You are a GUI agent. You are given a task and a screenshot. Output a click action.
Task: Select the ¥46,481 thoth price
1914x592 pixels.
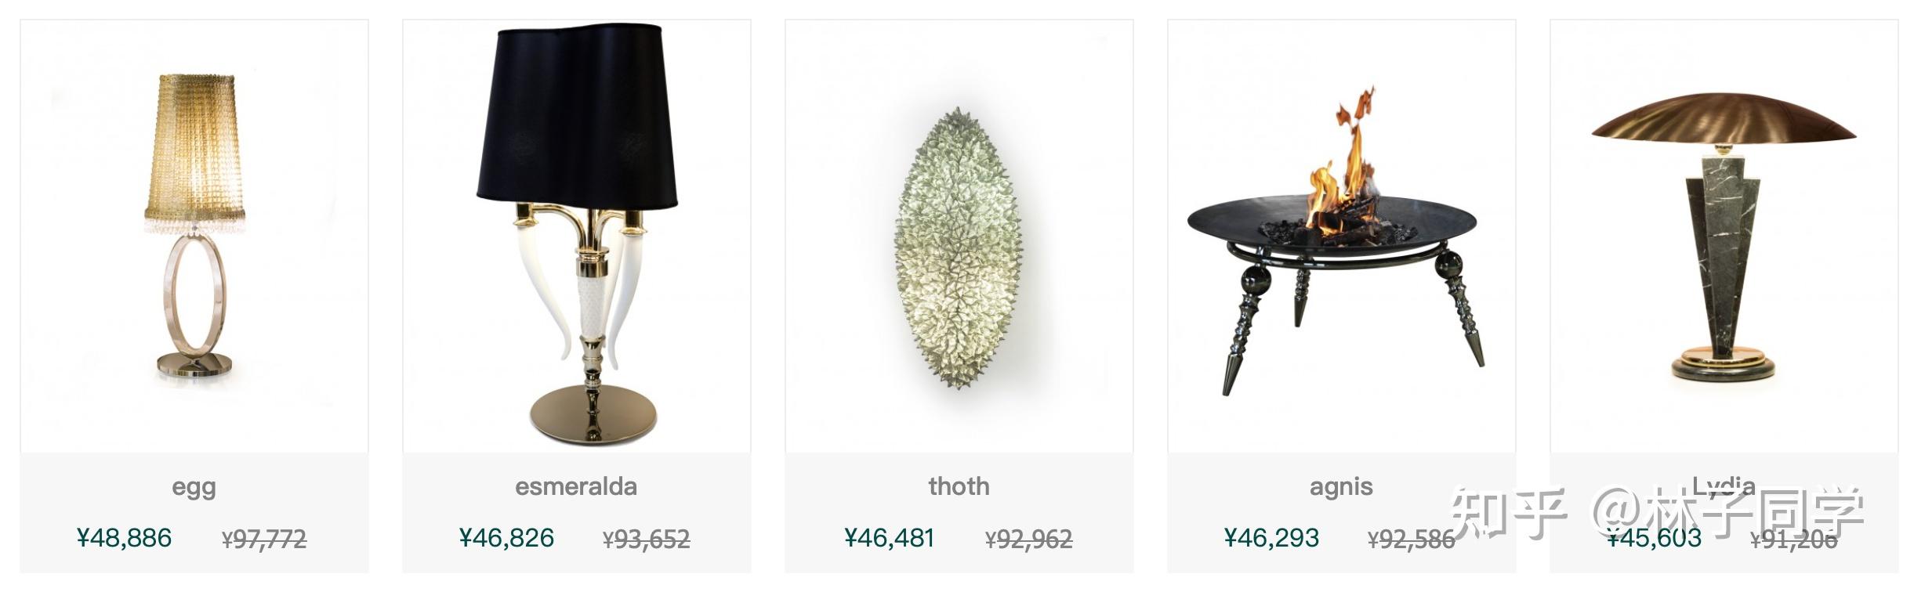pos(890,539)
